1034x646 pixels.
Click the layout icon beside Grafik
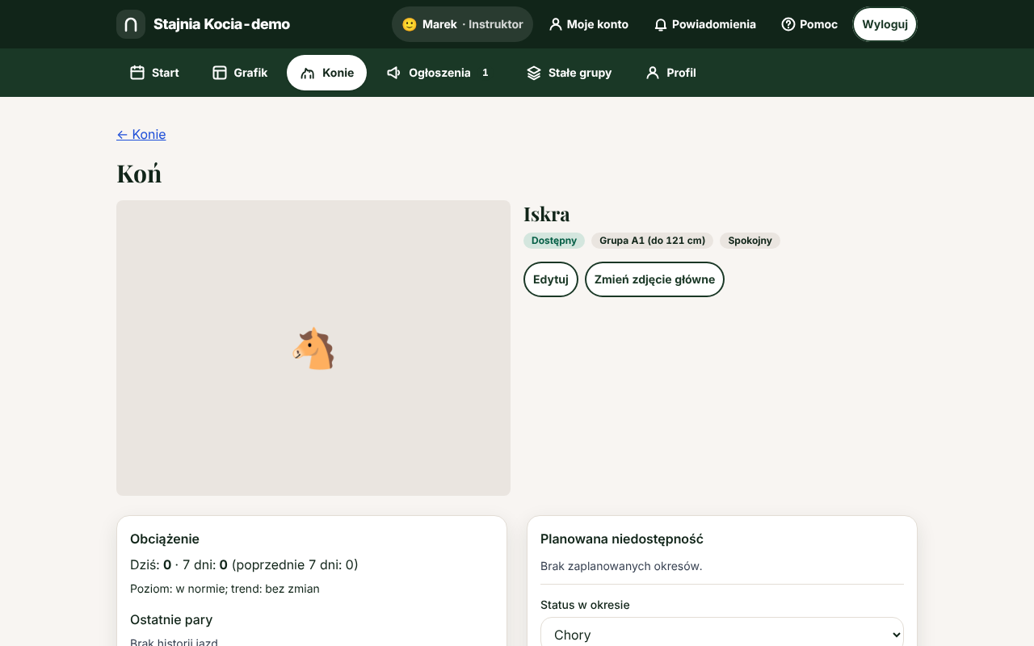click(x=220, y=73)
